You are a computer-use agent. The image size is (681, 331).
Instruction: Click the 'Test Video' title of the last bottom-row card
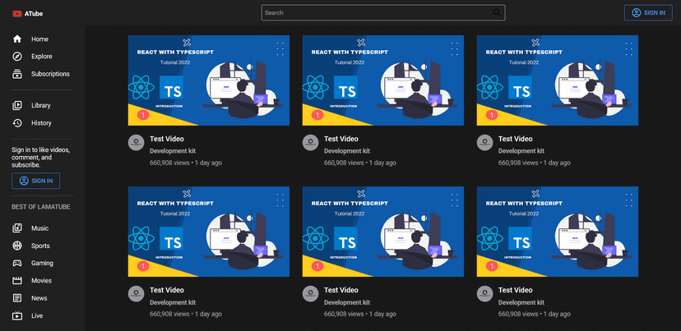515,290
